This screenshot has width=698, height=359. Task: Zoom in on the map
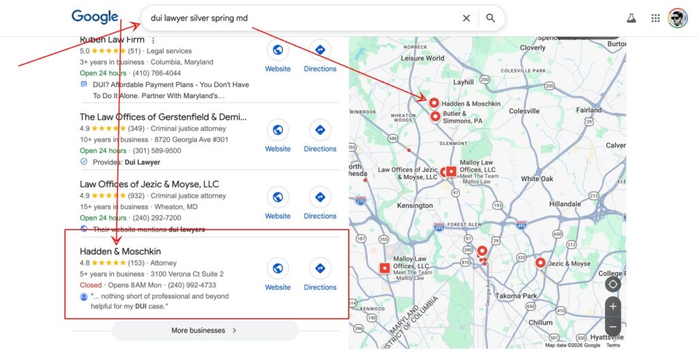click(x=613, y=307)
